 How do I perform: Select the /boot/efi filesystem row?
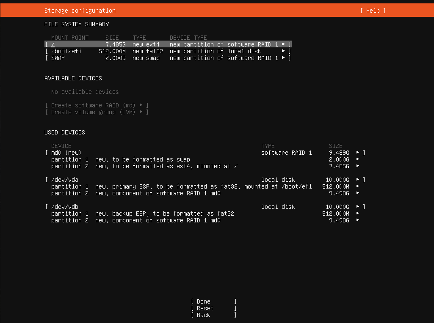click(x=168, y=51)
